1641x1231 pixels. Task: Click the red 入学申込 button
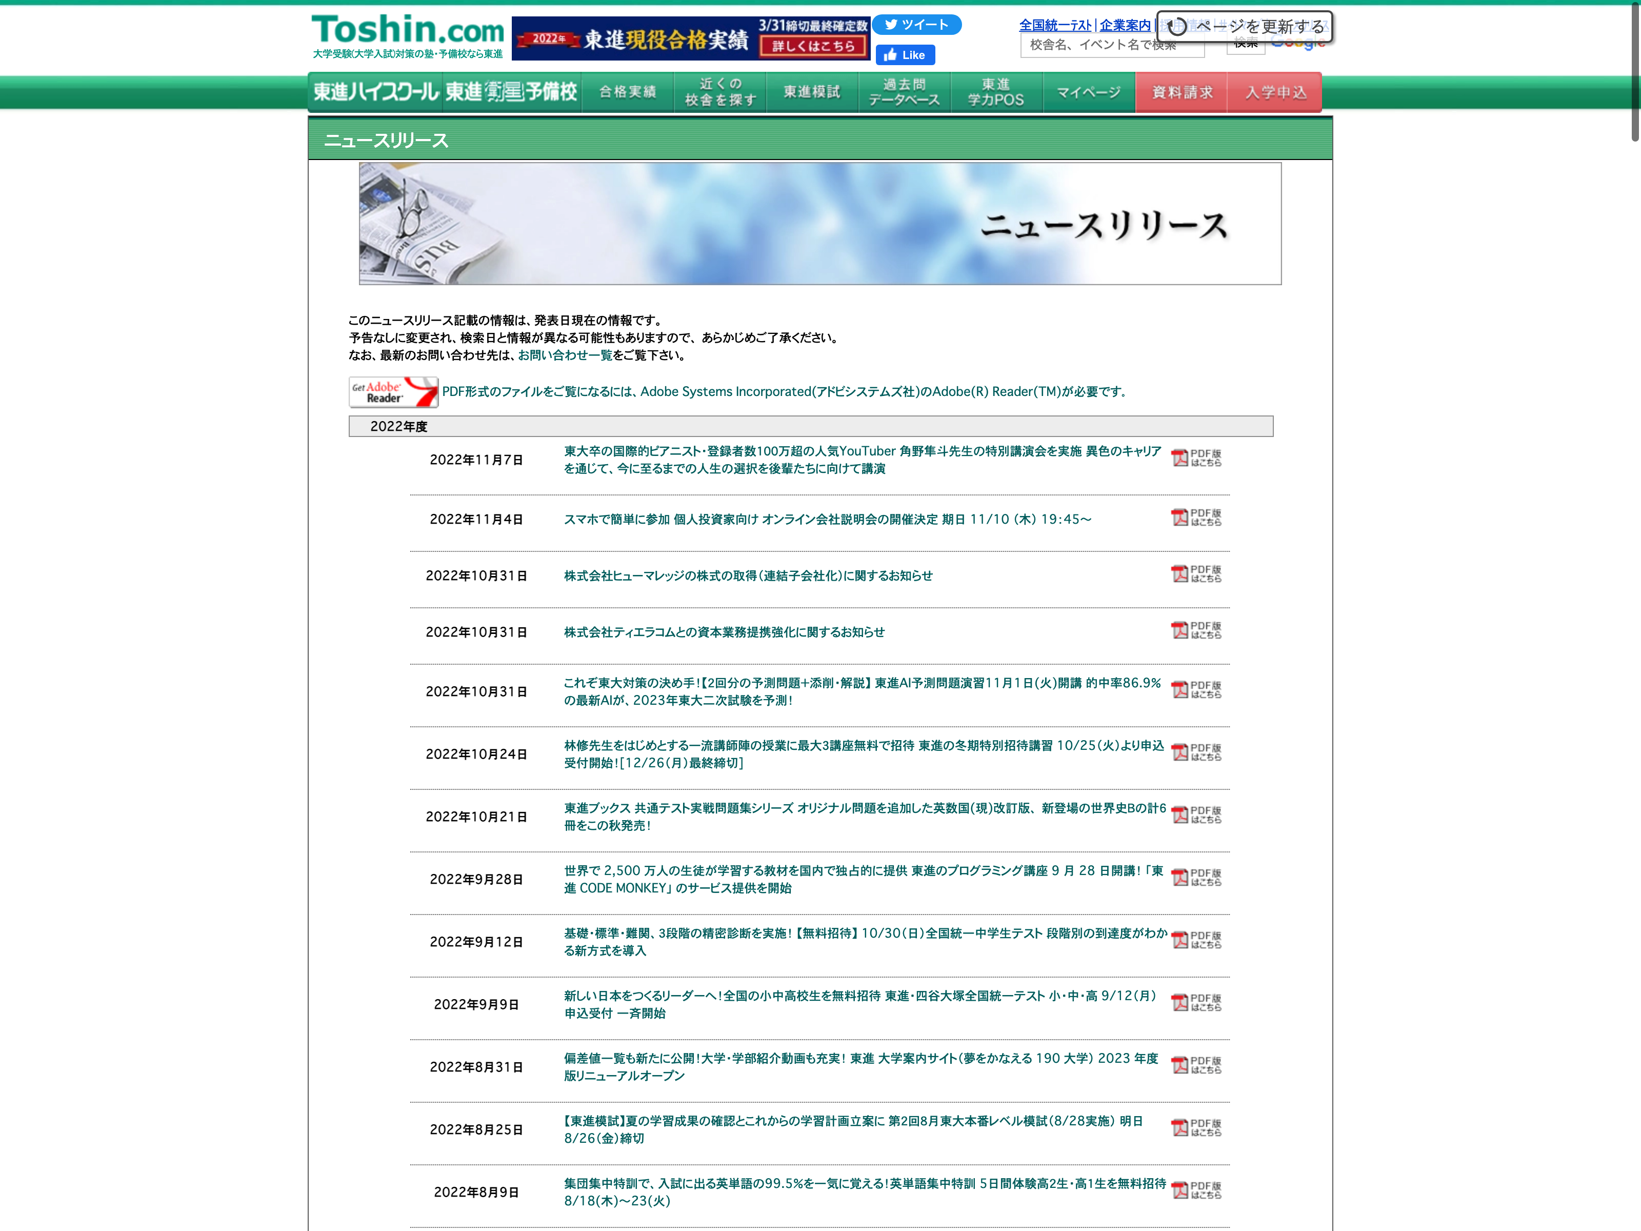(1274, 92)
